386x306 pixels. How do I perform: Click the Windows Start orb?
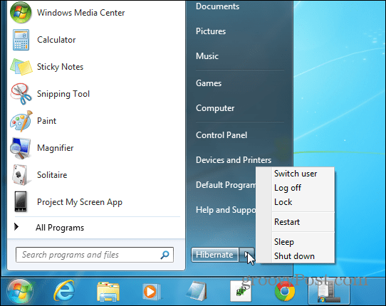tap(20, 292)
